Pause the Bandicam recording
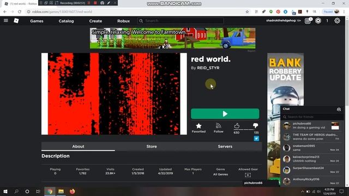The width and height of the screenshot is (349, 196). 89,3
